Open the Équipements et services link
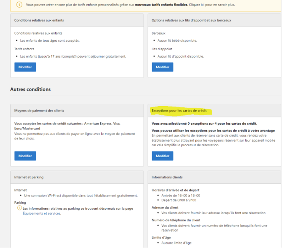 point(42,213)
